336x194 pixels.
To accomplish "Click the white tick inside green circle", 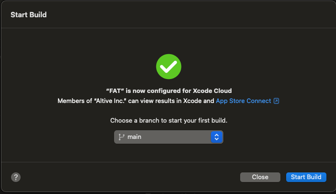I will (169, 67).
